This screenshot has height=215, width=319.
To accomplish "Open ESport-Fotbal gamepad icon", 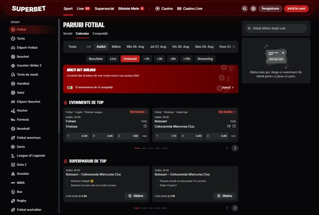I will coord(13,48).
